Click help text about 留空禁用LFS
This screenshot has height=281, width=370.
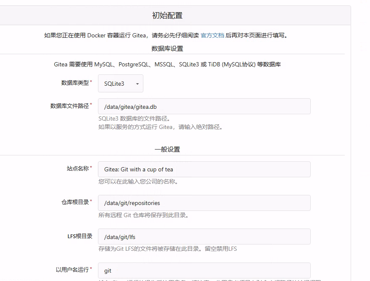167,249
